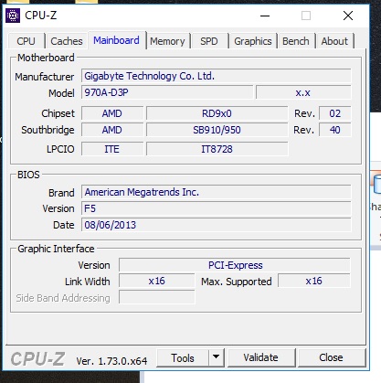Click the Model field 970A-D3P
The image size is (381, 383).
(167, 92)
